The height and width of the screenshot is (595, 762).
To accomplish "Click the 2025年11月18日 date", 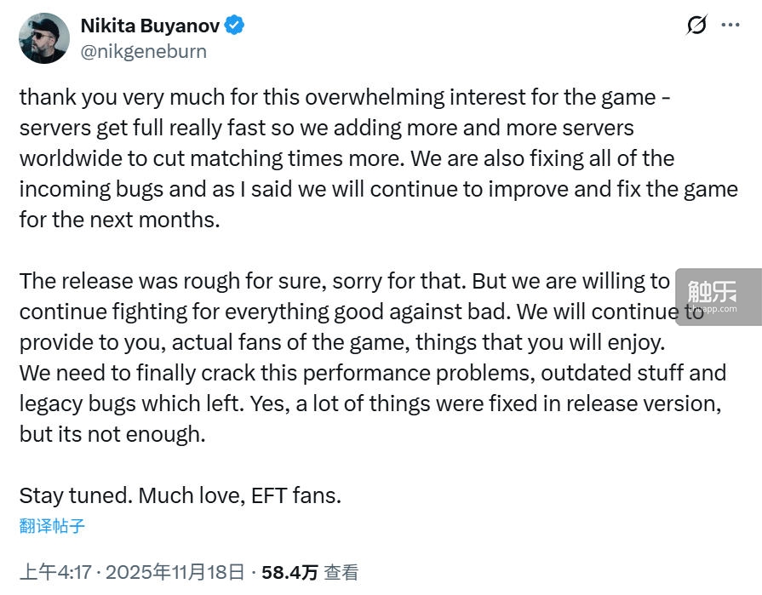I will click(174, 572).
